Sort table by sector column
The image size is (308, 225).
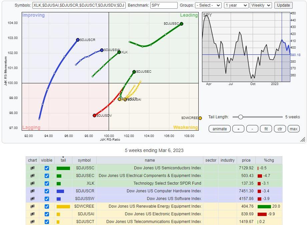click(211, 160)
